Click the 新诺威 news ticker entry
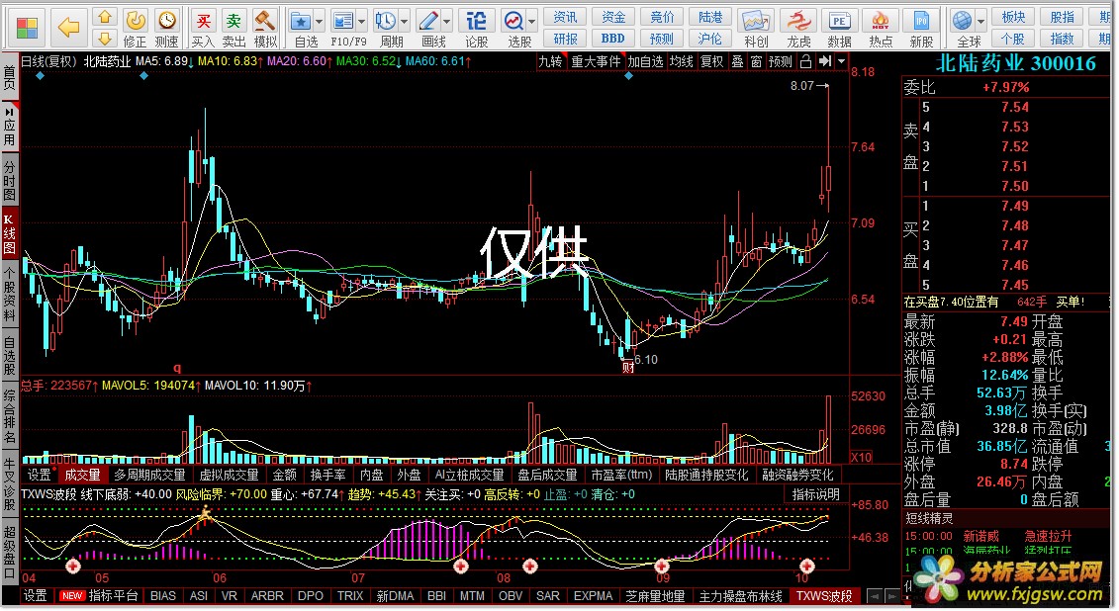 click(980, 536)
